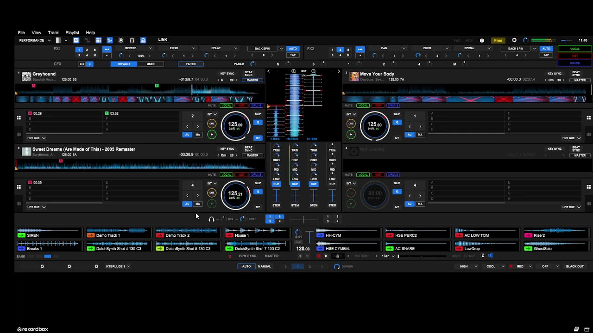The width and height of the screenshot is (593, 333).
Task: Open deck 2 pad grid icon
Action: 589,117
